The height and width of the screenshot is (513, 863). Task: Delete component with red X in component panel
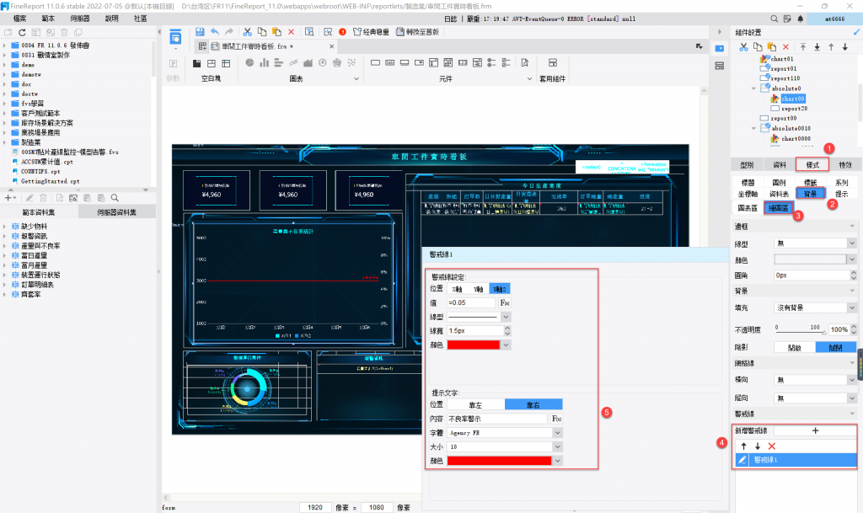(x=785, y=47)
